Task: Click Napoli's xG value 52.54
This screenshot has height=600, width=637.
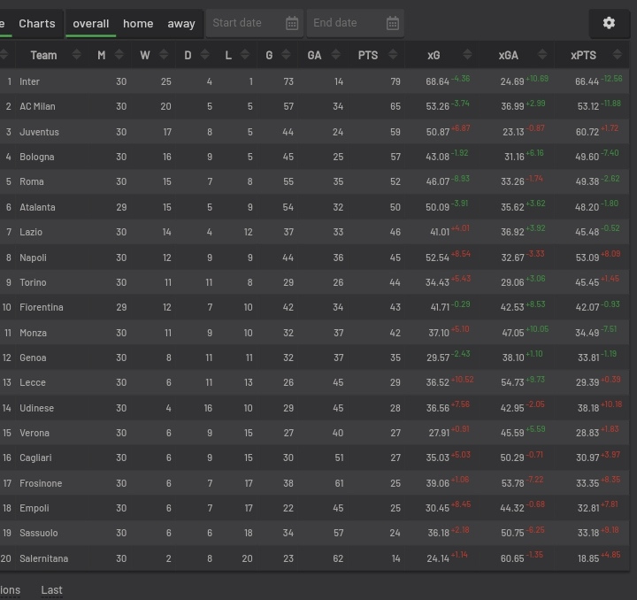Action: pos(438,258)
